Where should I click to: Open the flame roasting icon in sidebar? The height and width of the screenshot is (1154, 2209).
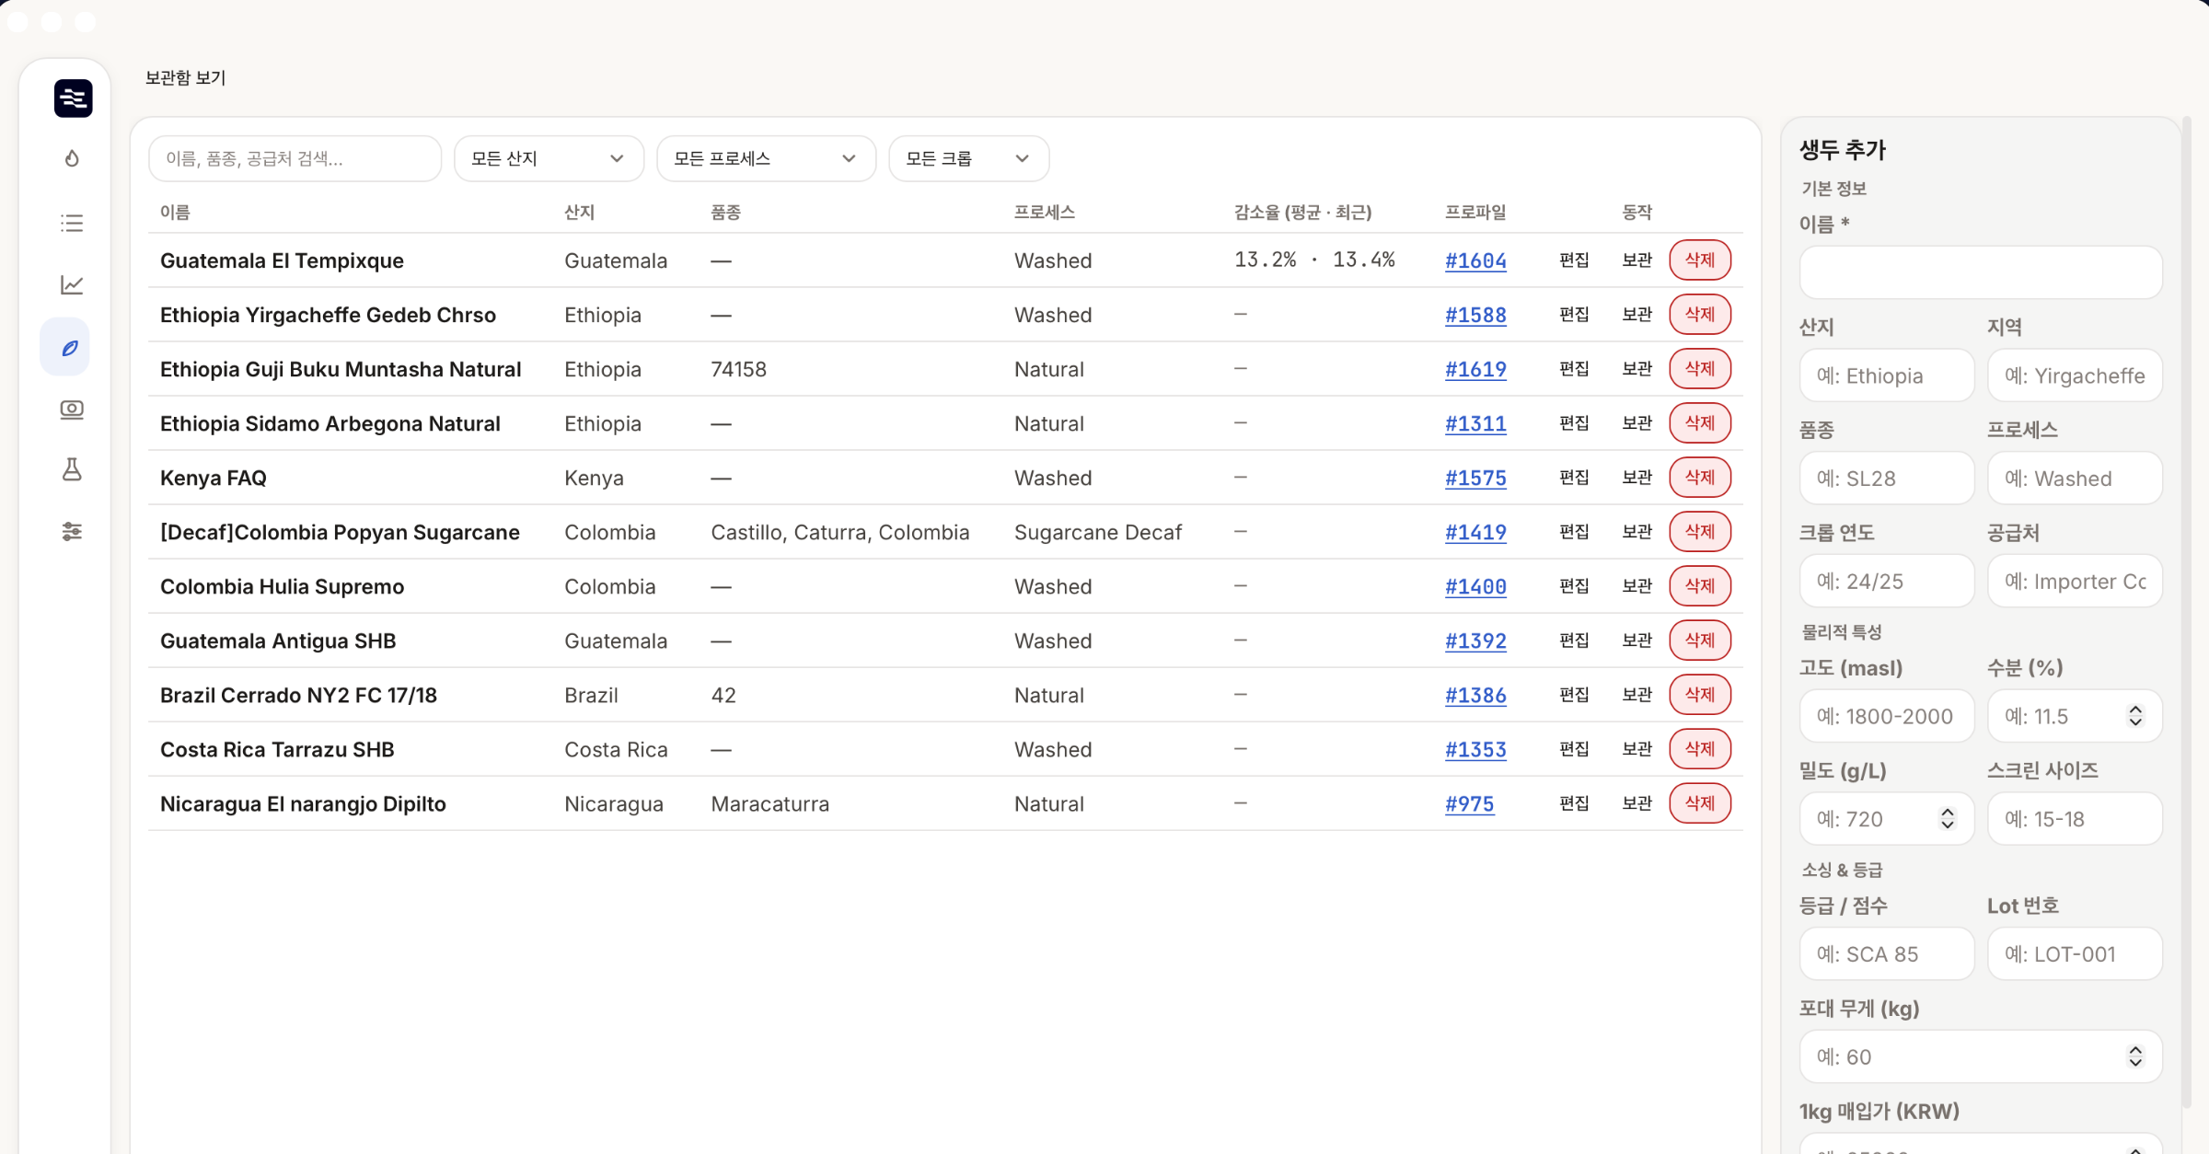[72, 158]
